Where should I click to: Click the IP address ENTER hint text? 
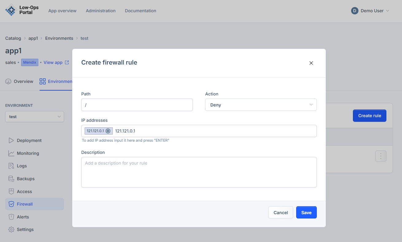coord(126,140)
